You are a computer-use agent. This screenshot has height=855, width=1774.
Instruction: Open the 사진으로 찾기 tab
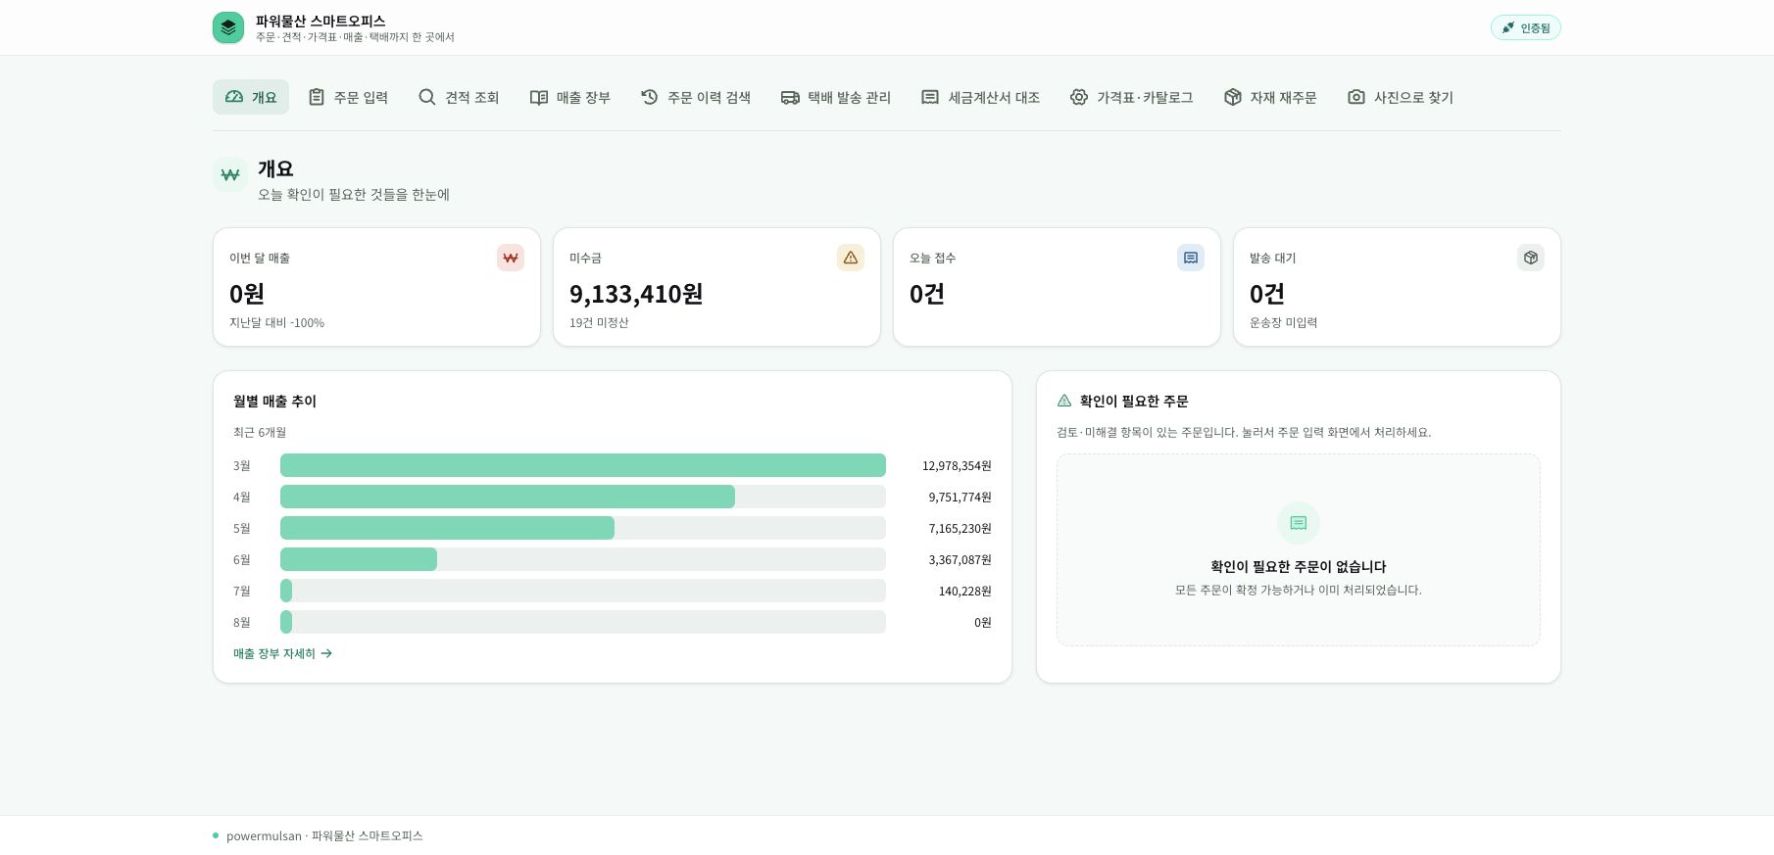tap(1401, 97)
